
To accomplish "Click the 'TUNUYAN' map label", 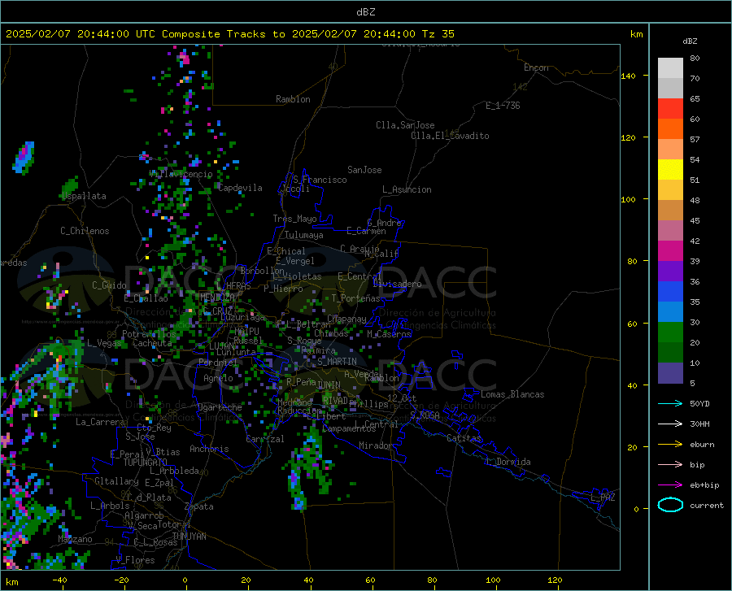I will point(189,537).
